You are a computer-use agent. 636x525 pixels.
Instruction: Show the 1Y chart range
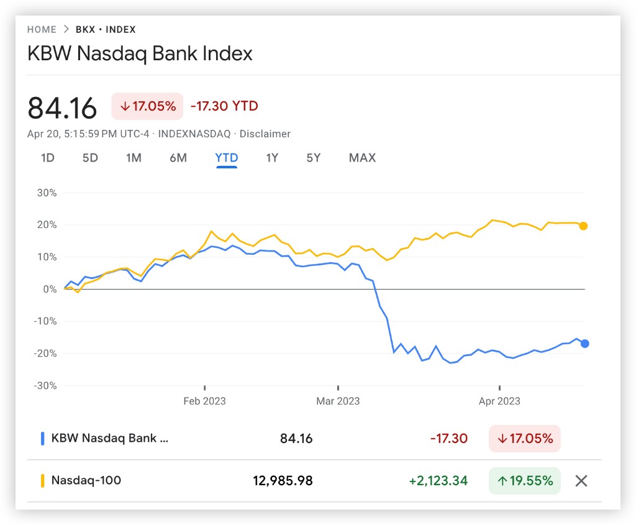(x=272, y=158)
